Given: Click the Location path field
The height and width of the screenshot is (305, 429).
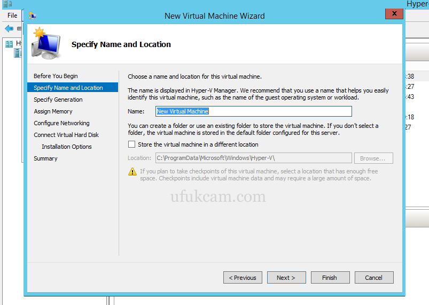Looking at the screenshot, I should 253,158.
